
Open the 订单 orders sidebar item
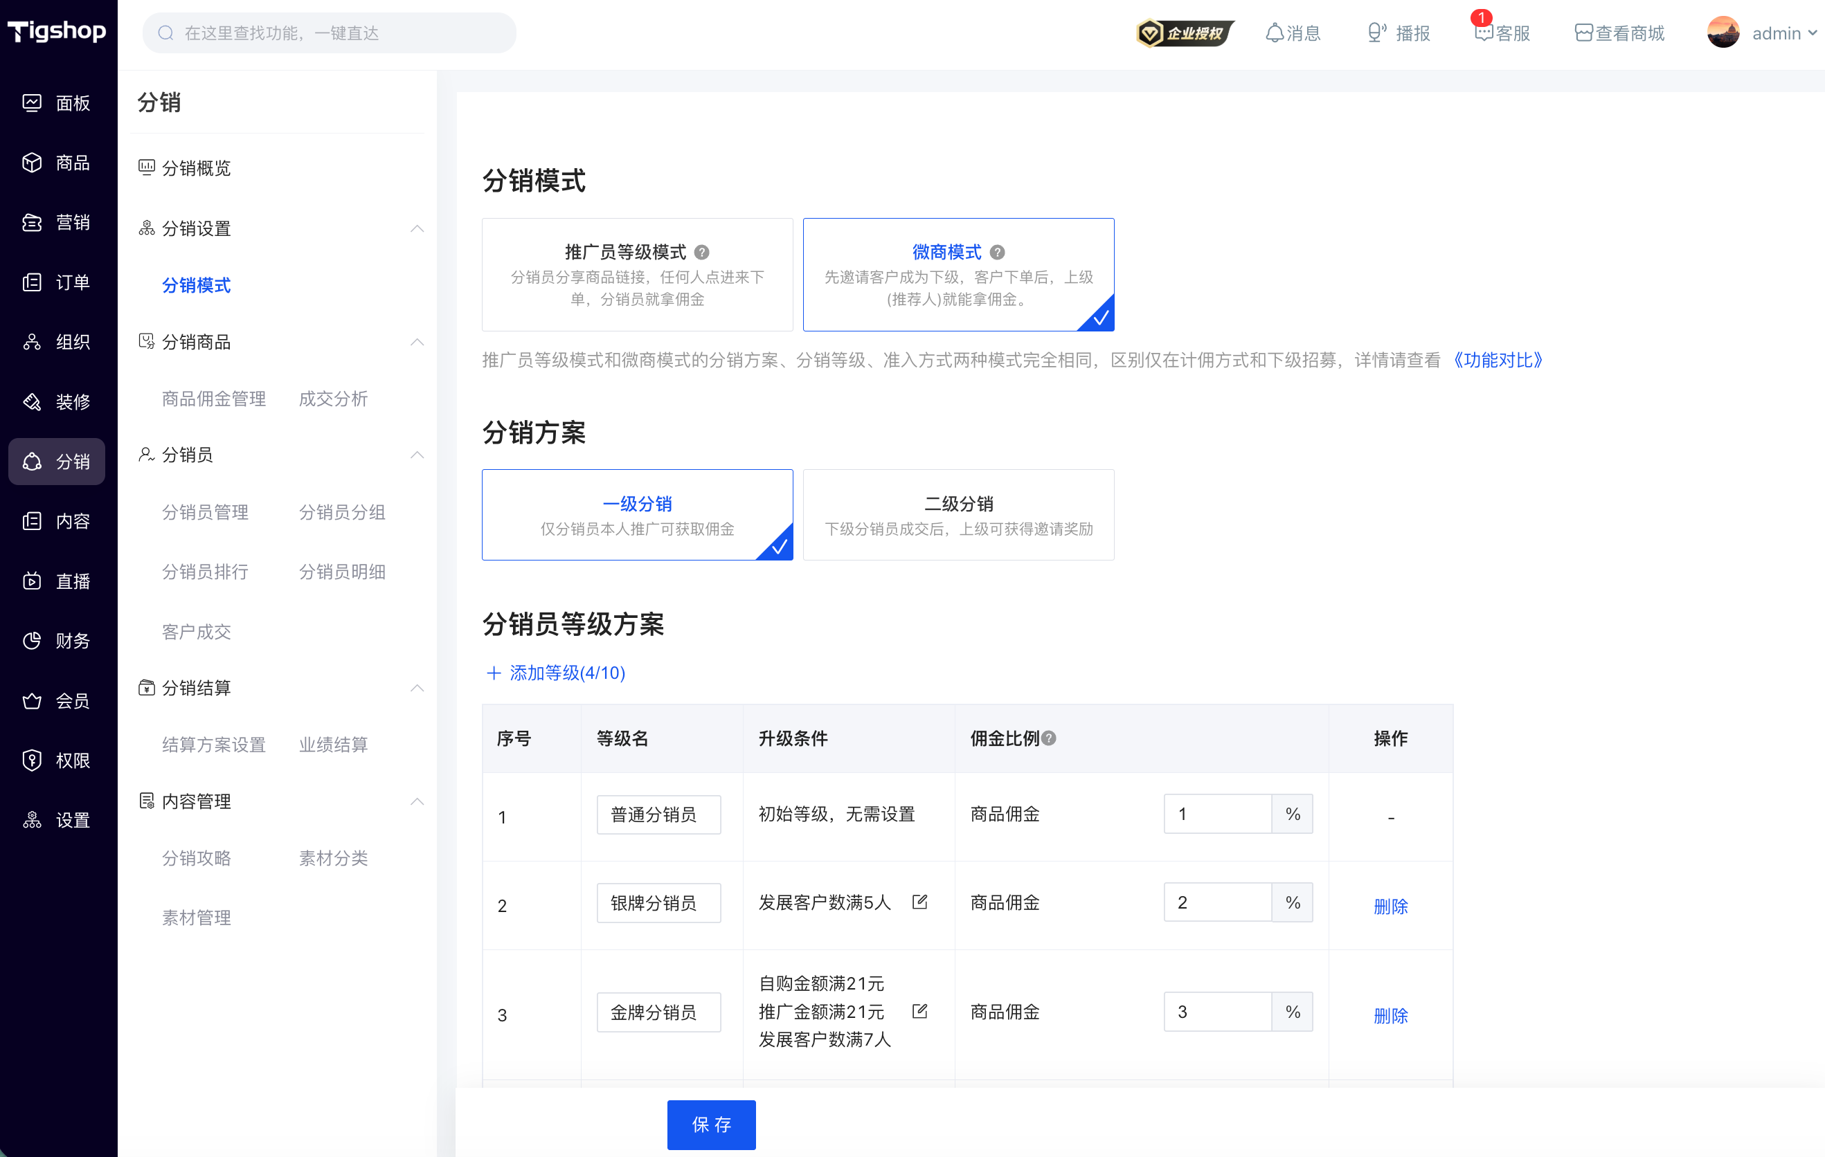pyautogui.click(x=57, y=282)
